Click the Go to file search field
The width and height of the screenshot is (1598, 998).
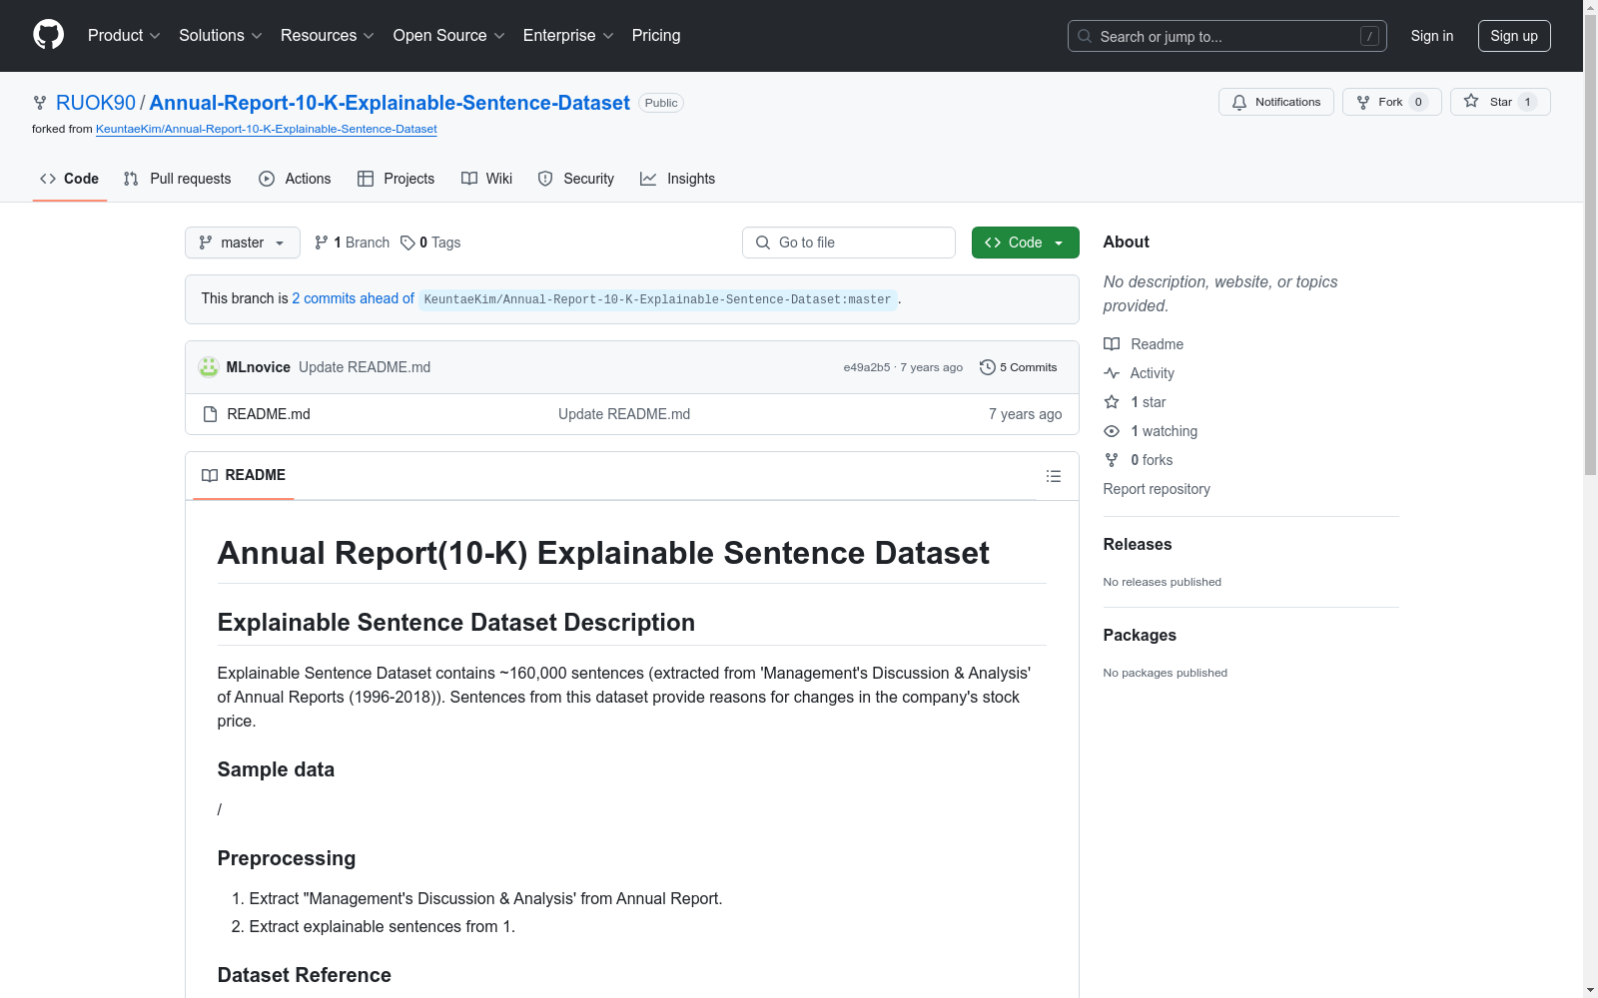click(849, 243)
